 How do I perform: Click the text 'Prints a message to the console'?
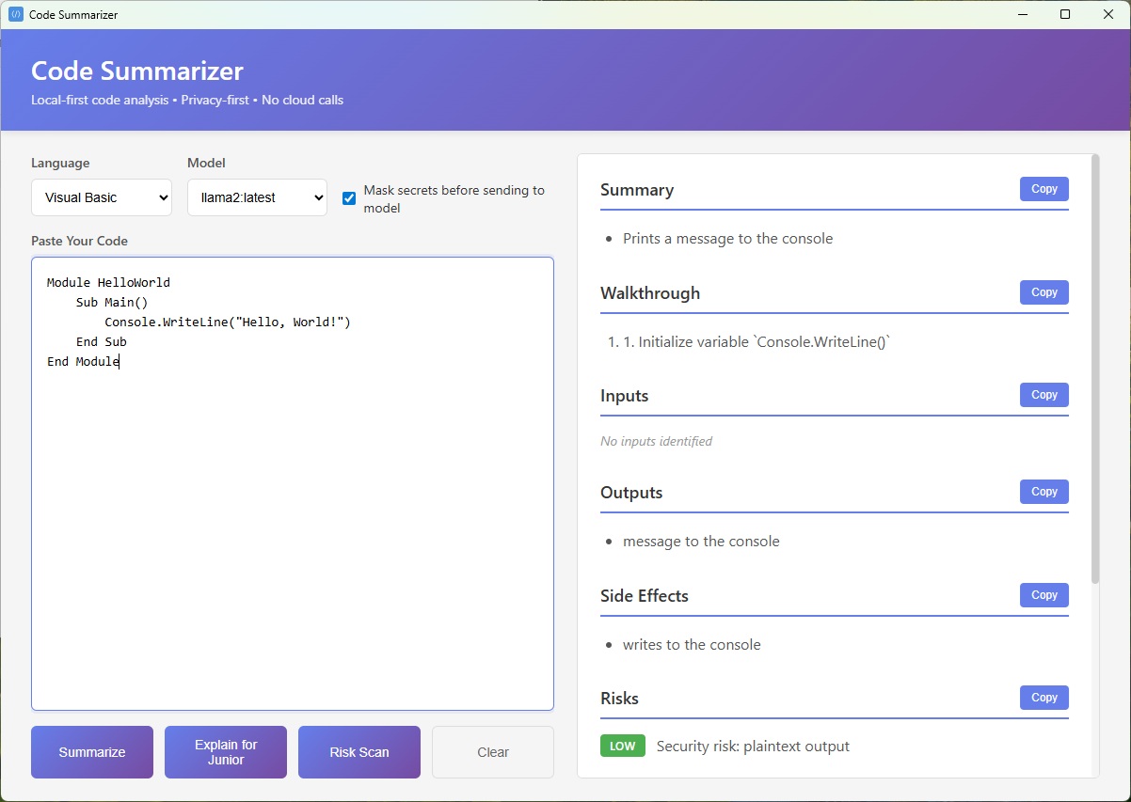coord(727,239)
